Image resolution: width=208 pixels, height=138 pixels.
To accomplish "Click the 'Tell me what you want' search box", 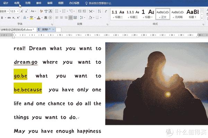I will pyautogui.click(x=98, y=3).
